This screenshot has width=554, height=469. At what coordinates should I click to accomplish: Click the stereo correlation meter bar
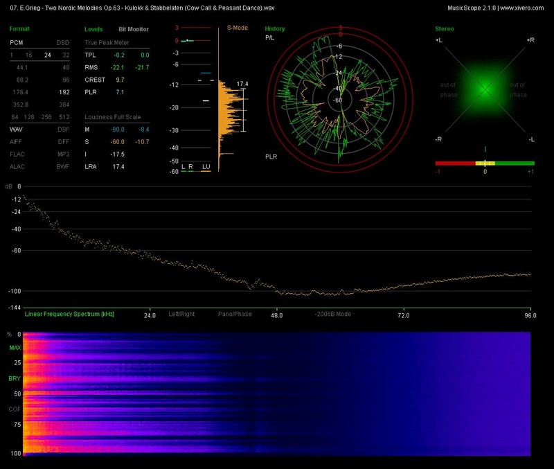pyautogui.click(x=485, y=163)
